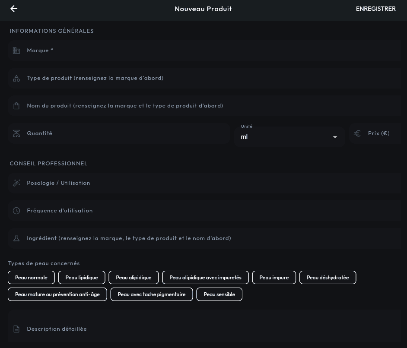Select the Type de produit field
Viewport: 407px width, 348px height.
[204, 78]
